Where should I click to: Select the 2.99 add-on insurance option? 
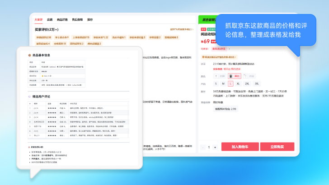(x=226, y=109)
